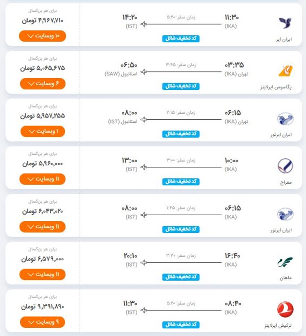The height and width of the screenshot is (336, 306).
Task: Click the airplane icon on Meraj route
Action: click(144, 167)
